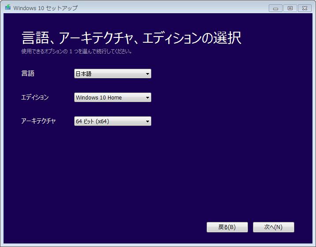Image resolution: width=316 pixels, height=247 pixels.
Task: Click the アーキテクチャ label
Action: click(x=38, y=121)
